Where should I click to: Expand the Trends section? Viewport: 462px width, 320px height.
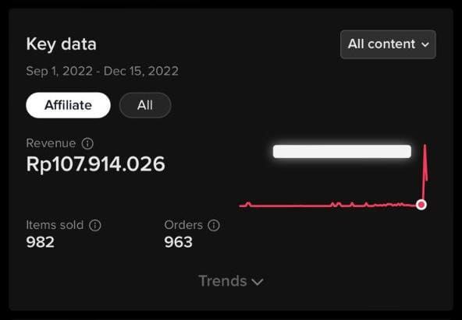pos(231,281)
